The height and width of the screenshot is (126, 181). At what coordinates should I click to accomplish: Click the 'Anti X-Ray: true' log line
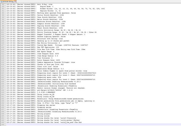29,4
